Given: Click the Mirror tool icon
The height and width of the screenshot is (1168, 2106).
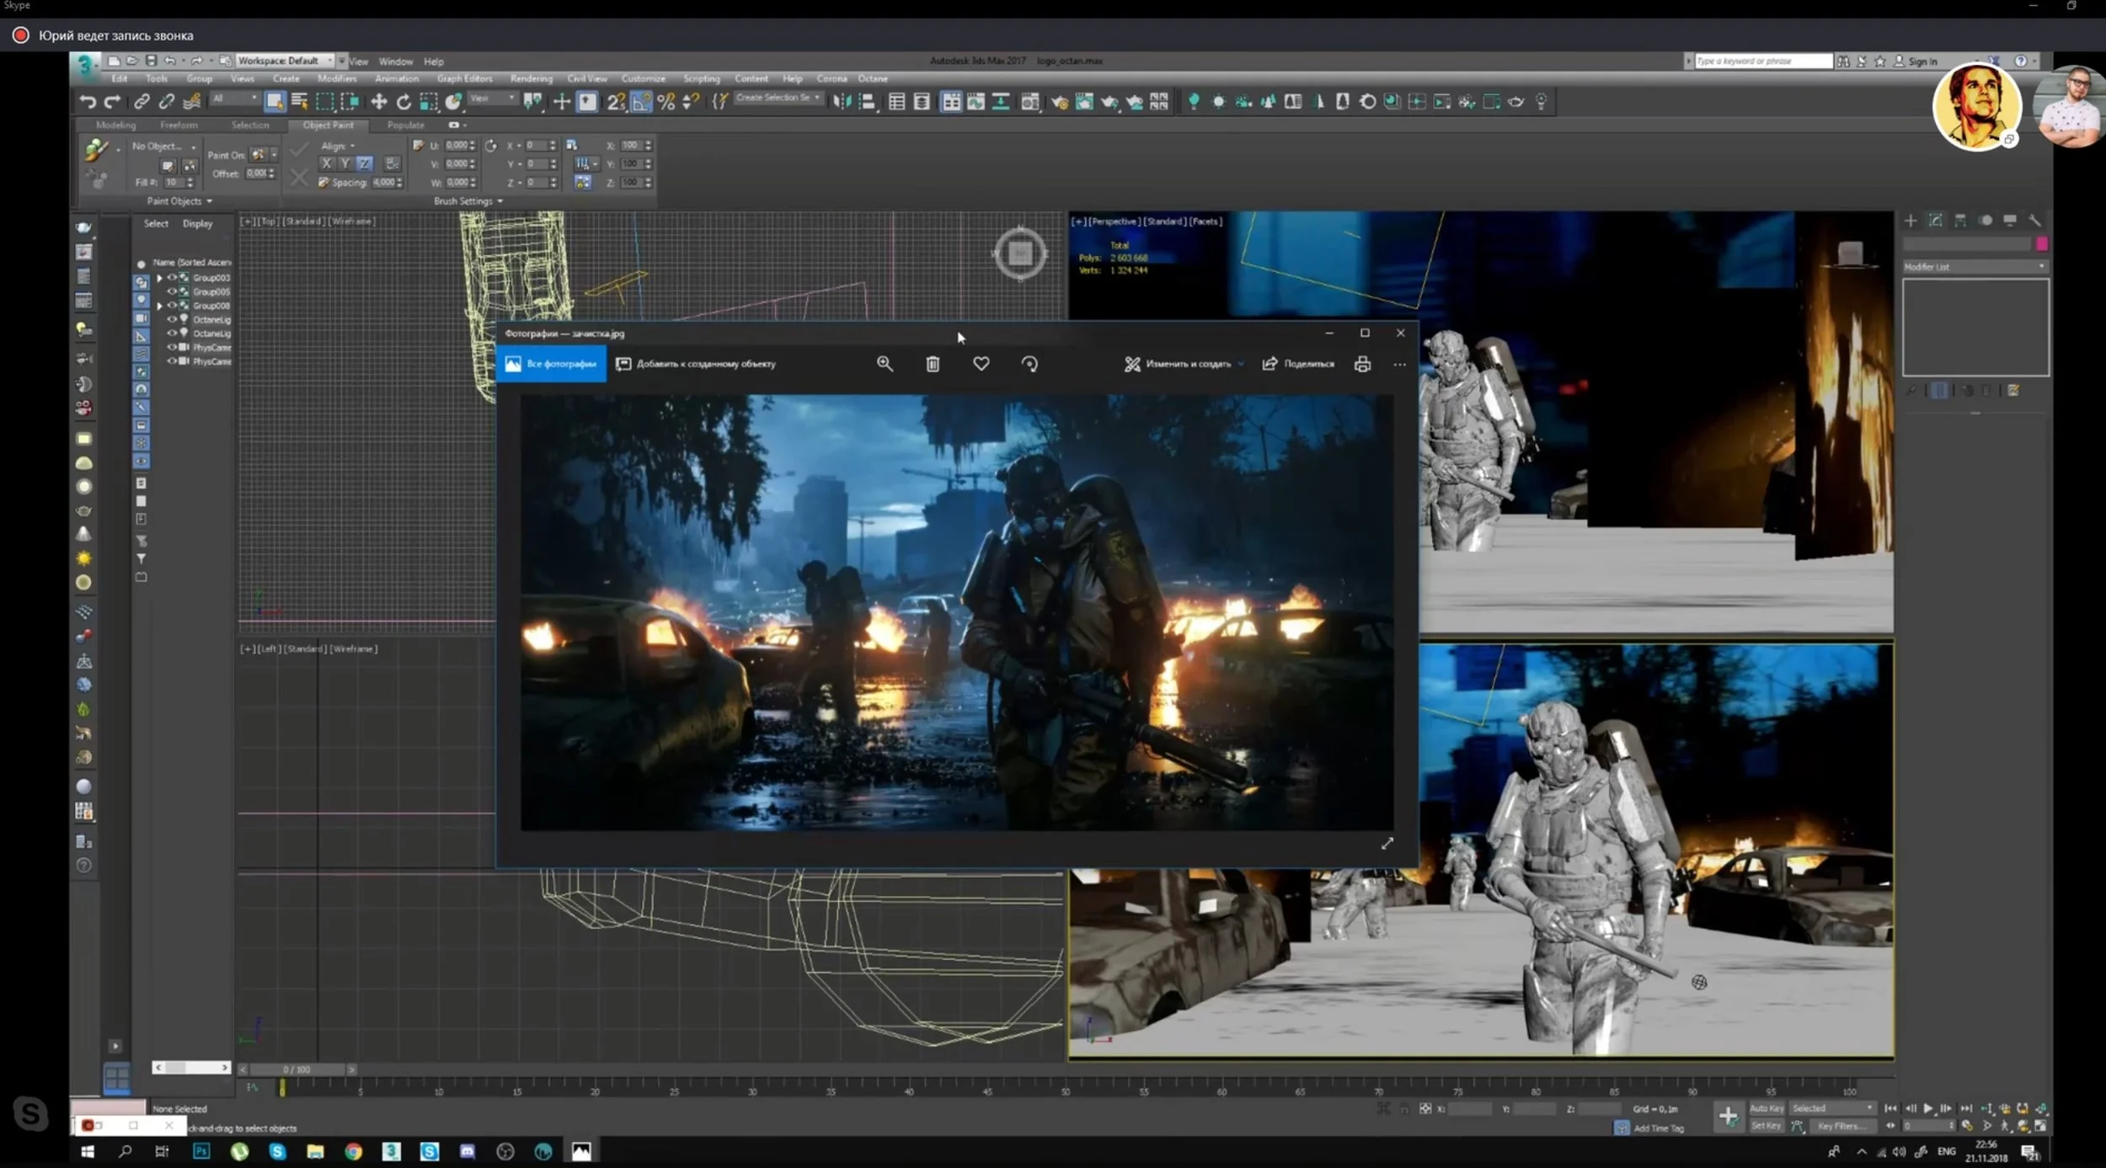Looking at the screenshot, I should [842, 102].
